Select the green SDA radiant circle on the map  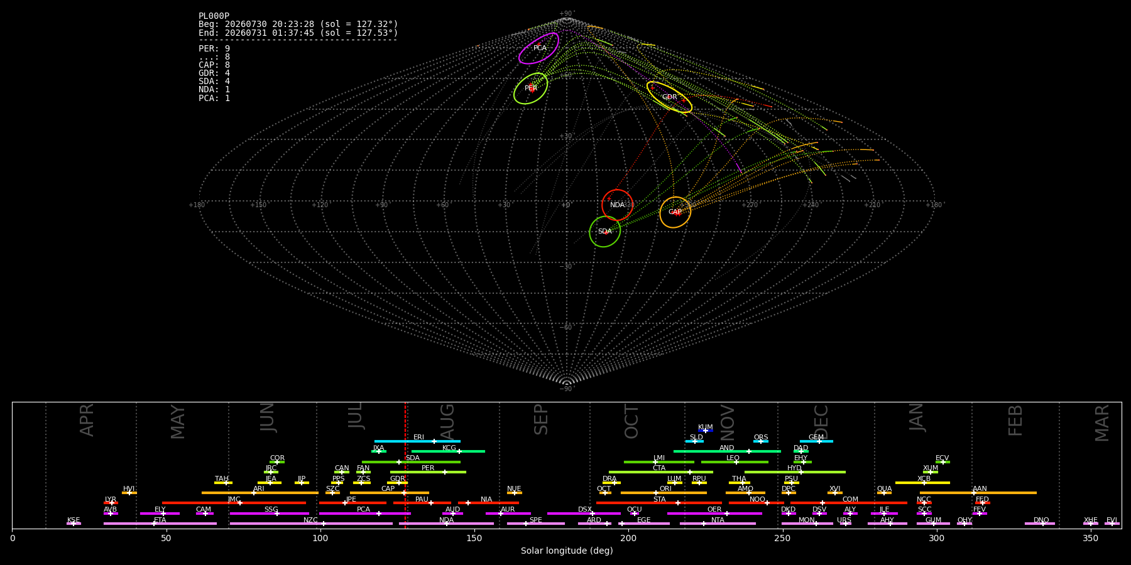coord(605,232)
